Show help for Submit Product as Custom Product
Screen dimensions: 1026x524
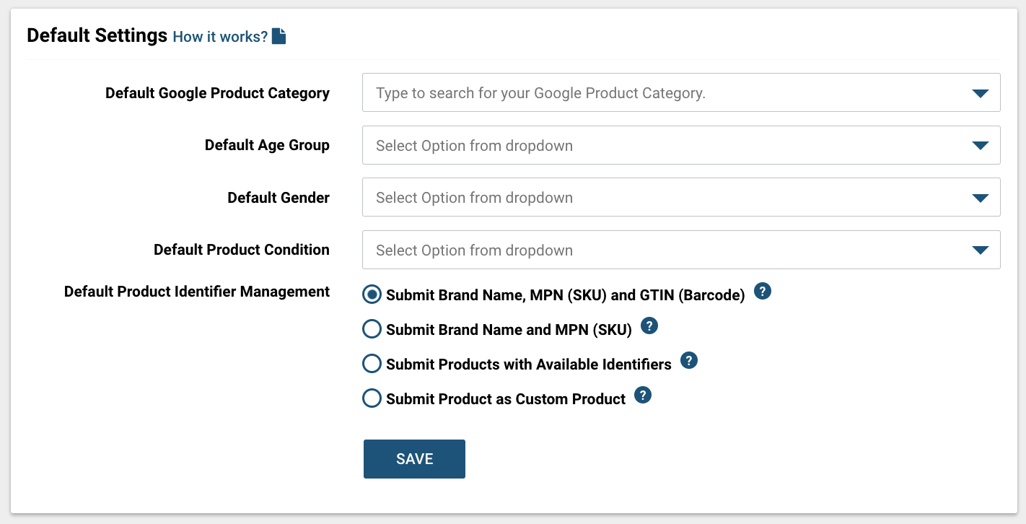tap(643, 396)
